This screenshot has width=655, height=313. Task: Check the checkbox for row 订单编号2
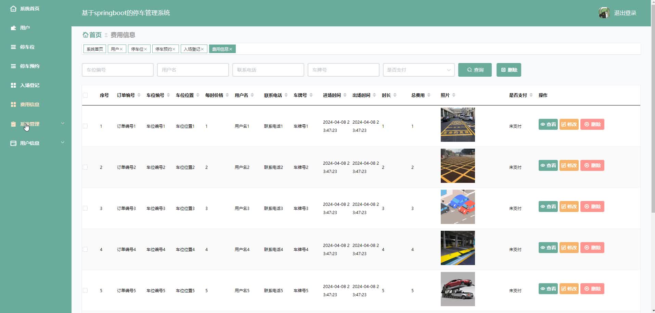[x=85, y=167]
